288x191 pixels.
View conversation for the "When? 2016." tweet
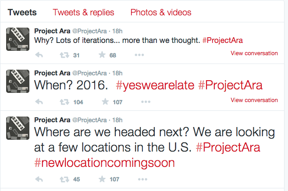[x=254, y=100]
